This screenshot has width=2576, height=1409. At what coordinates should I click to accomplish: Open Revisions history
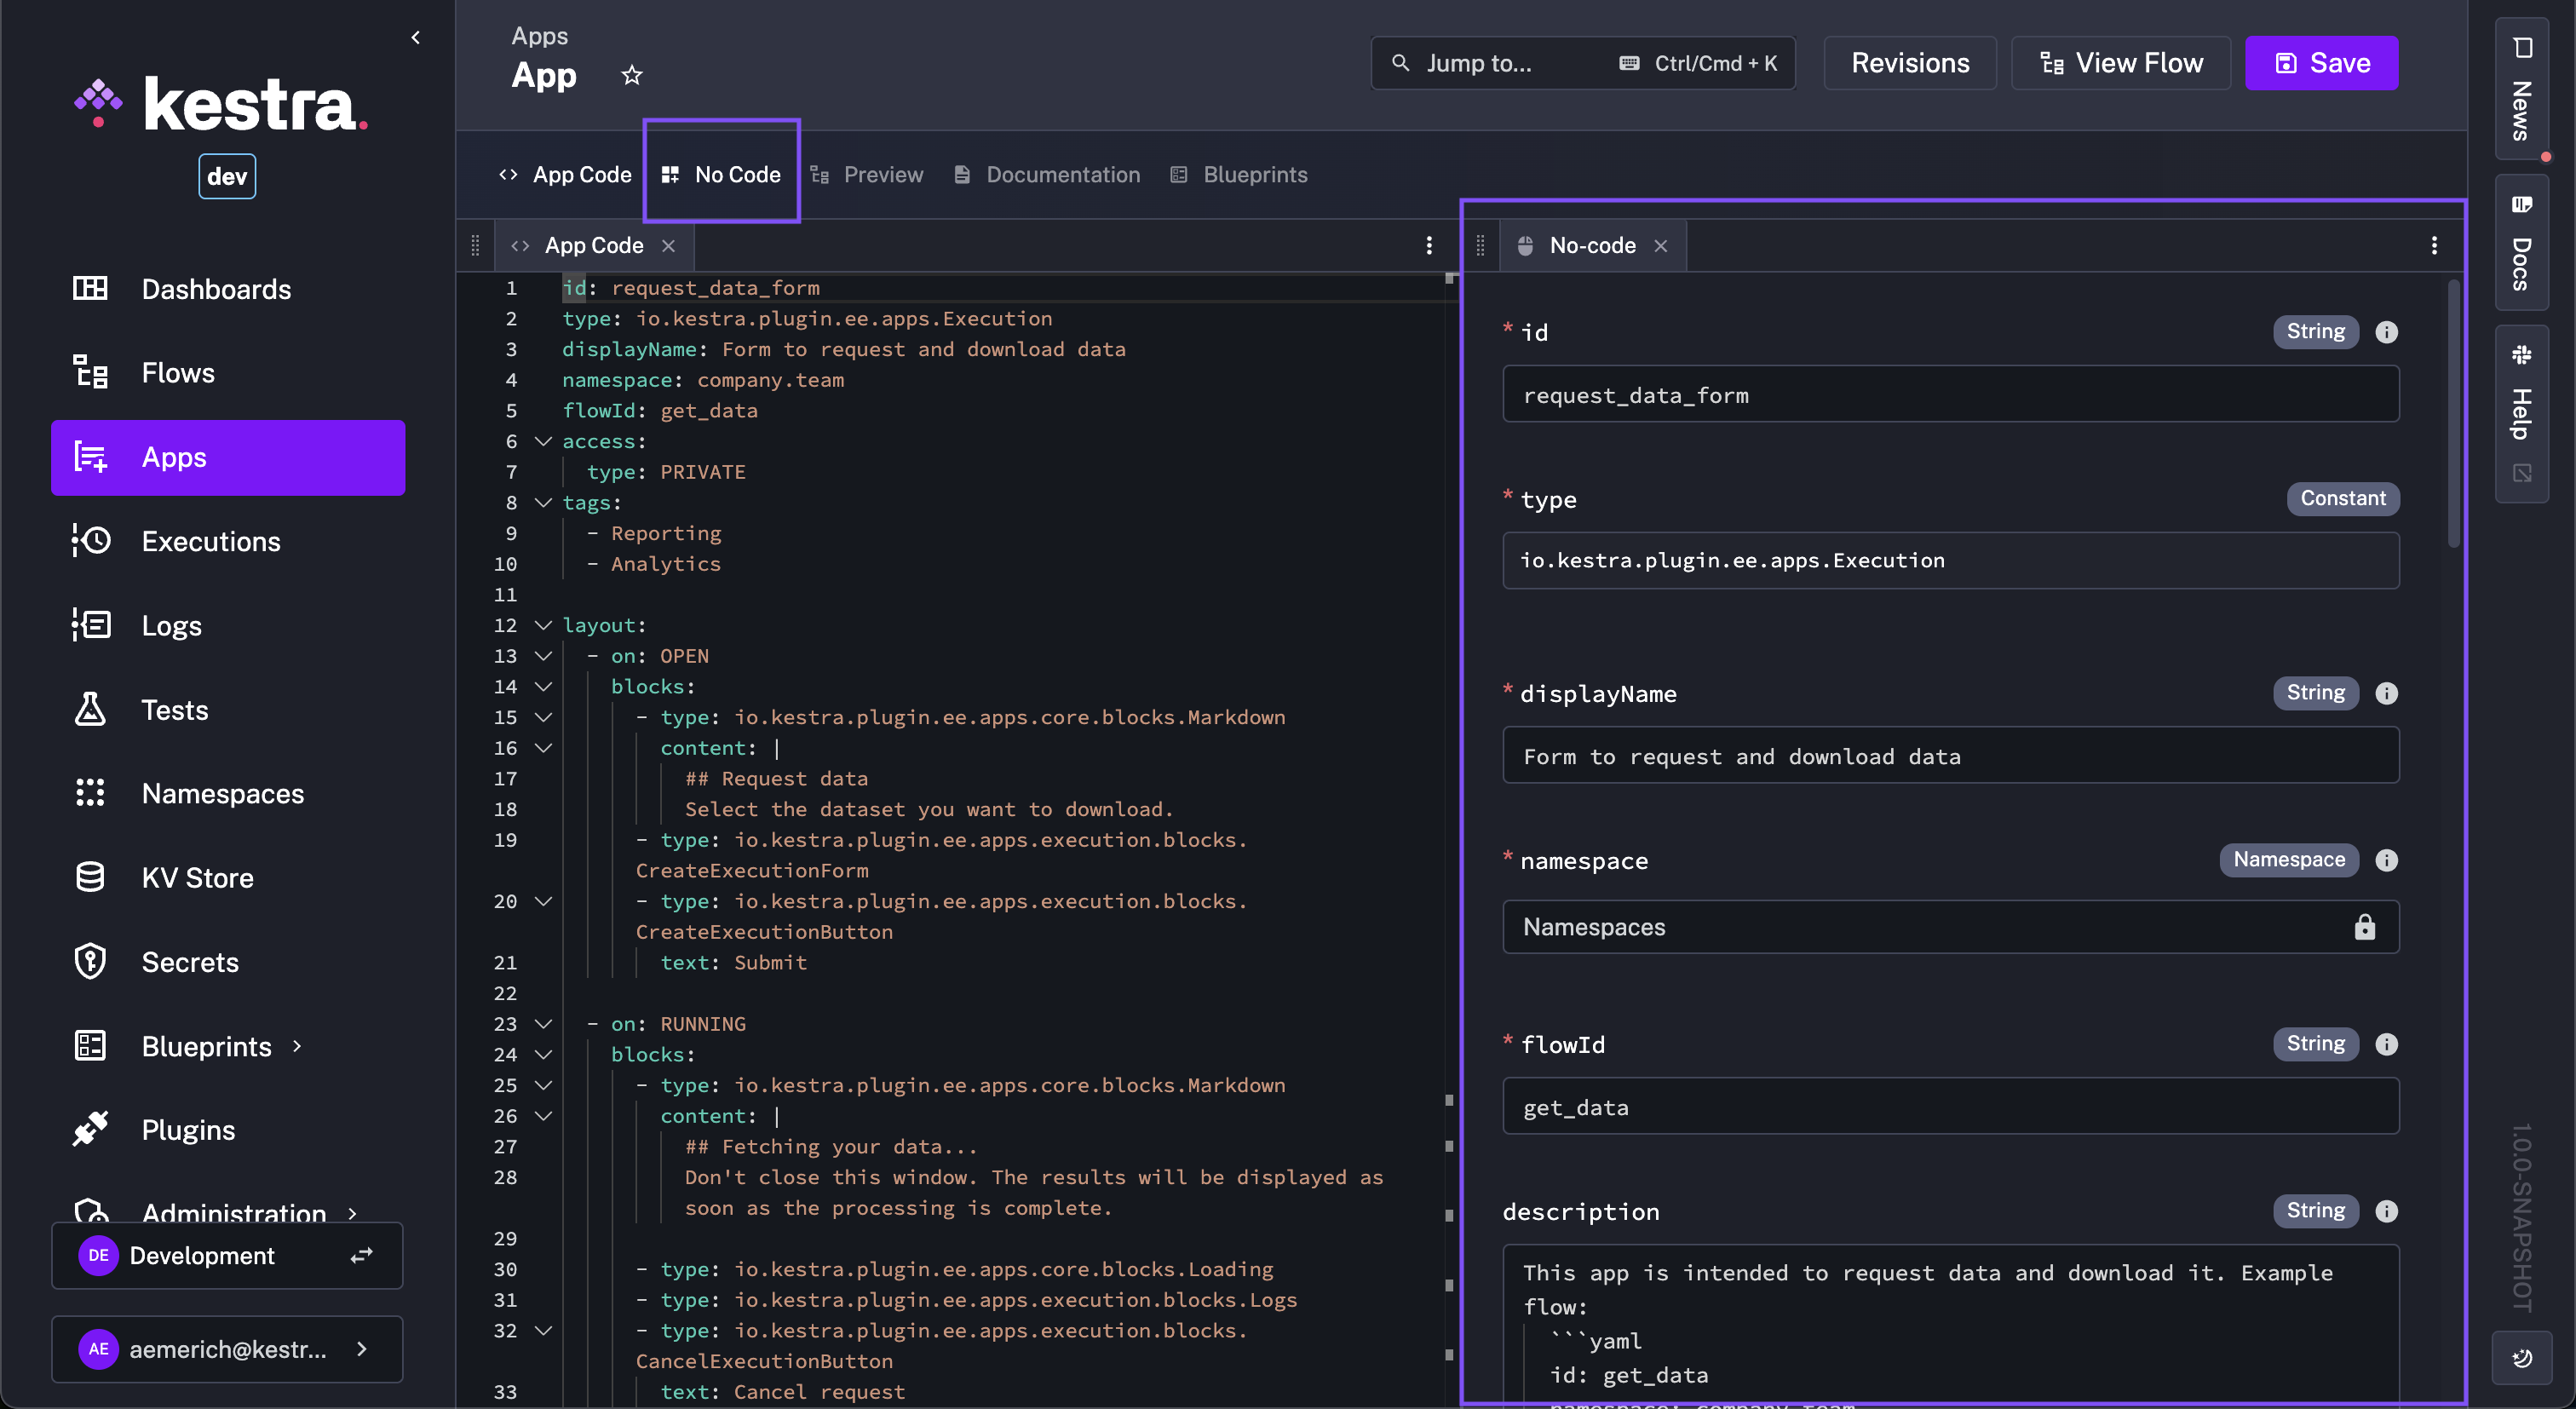click(x=1909, y=63)
